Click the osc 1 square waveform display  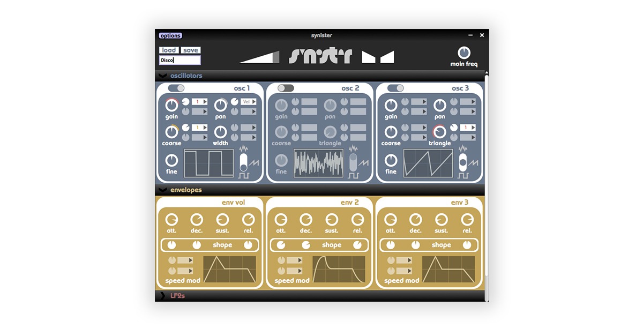click(x=209, y=163)
